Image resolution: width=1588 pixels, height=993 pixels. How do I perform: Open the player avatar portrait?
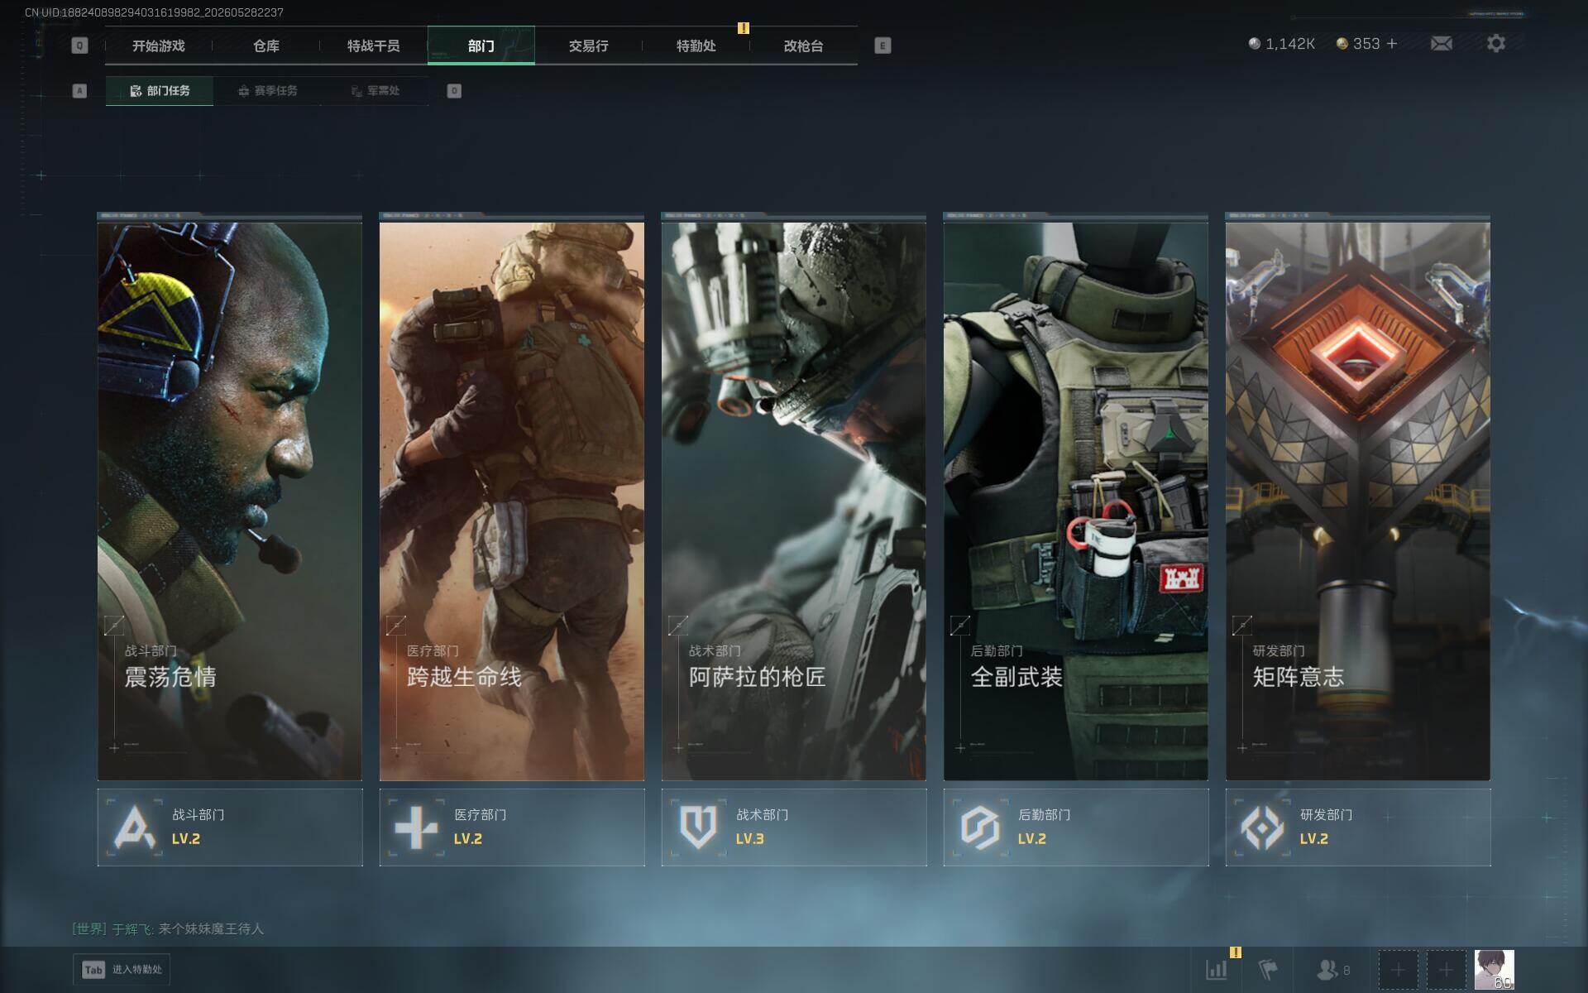pyautogui.click(x=1495, y=970)
